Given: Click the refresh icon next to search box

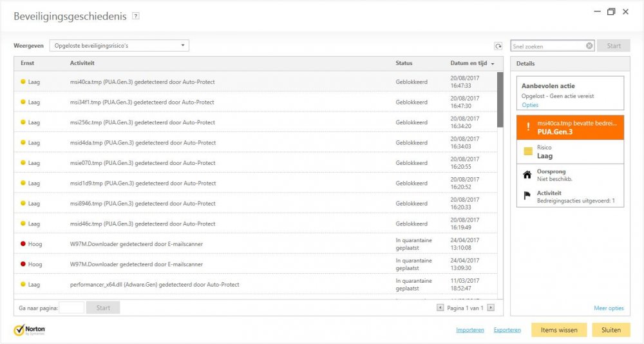Looking at the screenshot, I should pyautogui.click(x=498, y=46).
